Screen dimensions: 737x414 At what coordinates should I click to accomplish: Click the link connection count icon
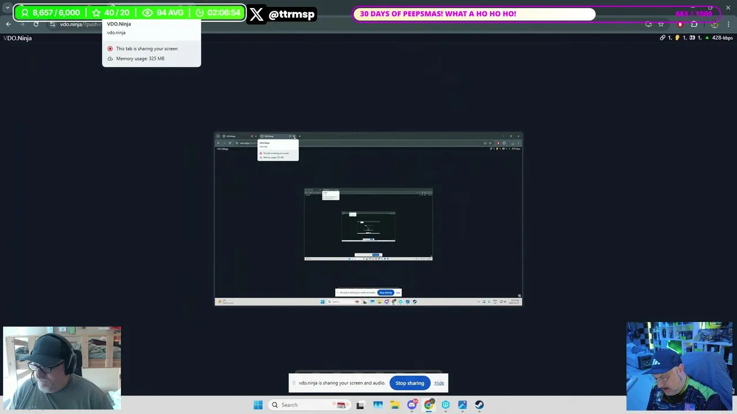[x=663, y=38]
